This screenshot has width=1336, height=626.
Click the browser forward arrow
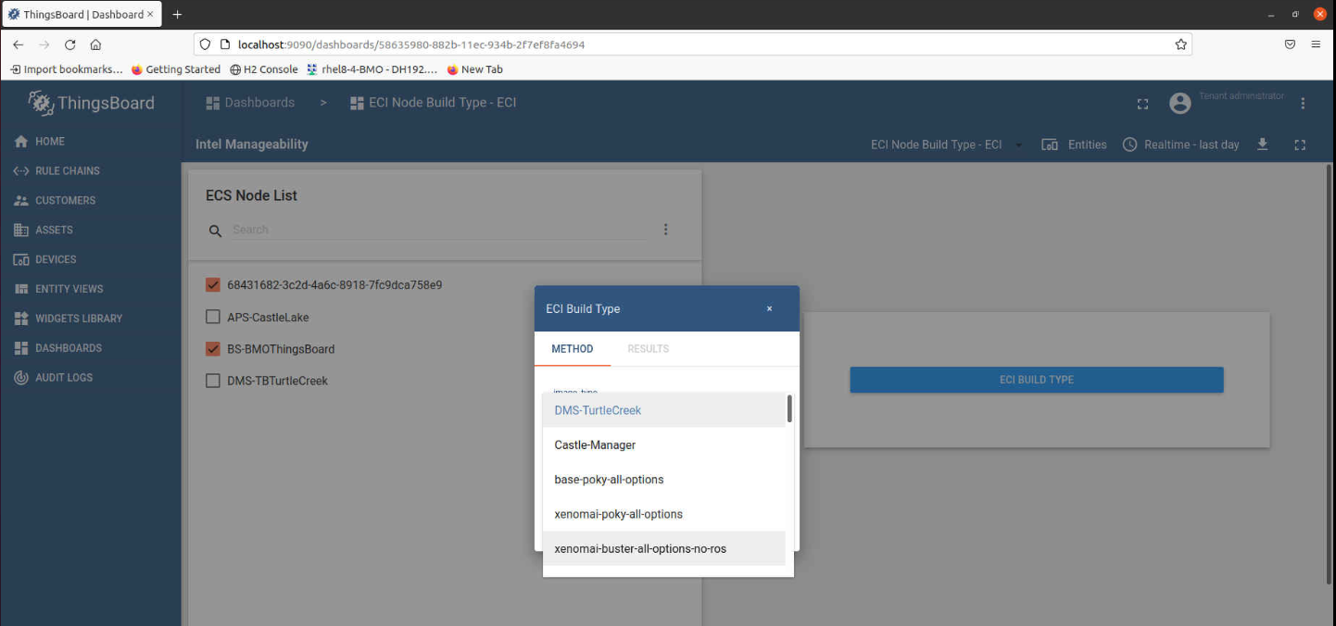(44, 44)
